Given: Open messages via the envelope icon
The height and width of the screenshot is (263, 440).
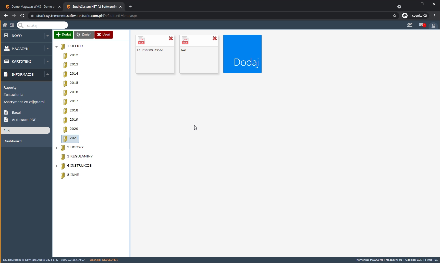Looking at the screenshot, I should [421, 25].
